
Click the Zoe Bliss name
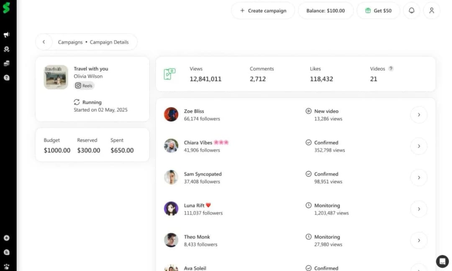point(194,111)
